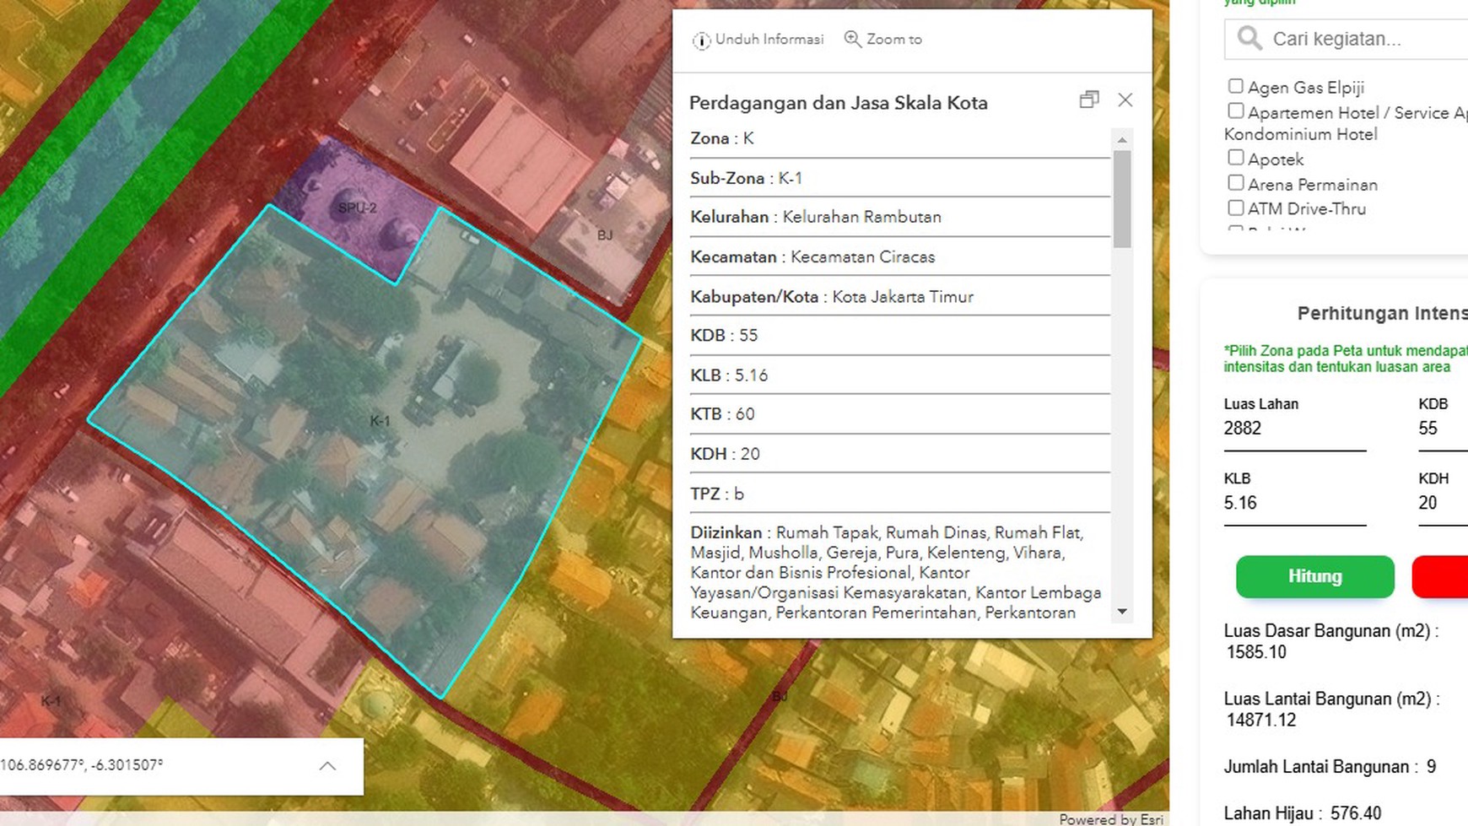The width and height of the screenshot is (1468, 826).
Task: Check the Apotek checkbox
Action: pos(1236,158)
